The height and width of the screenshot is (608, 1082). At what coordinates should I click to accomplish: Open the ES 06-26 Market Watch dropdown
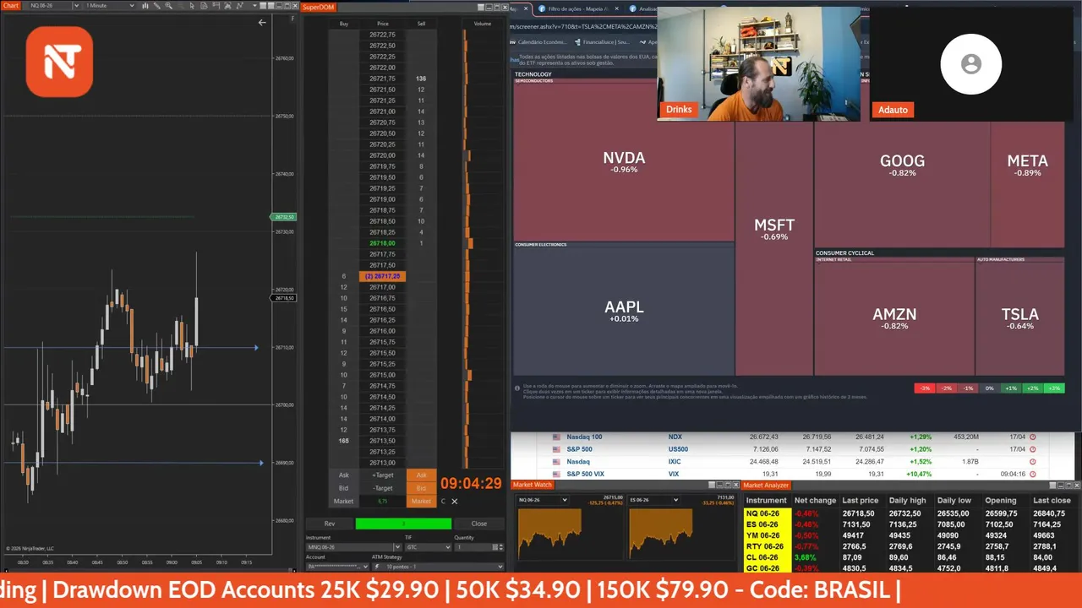[x=655, y=500]
